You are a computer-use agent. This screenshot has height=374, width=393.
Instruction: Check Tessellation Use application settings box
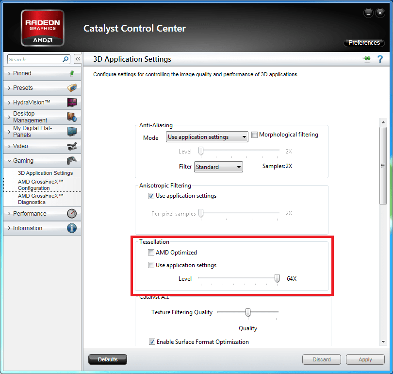point(151,265)
